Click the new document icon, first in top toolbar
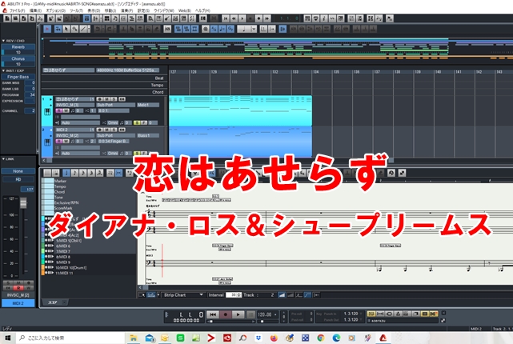 pyautogui.click(x=7, y=18)
